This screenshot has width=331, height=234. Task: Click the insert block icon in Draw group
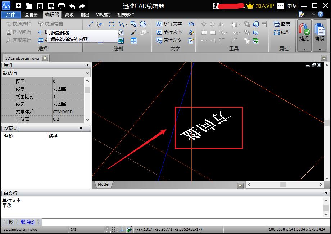[133, 24]
